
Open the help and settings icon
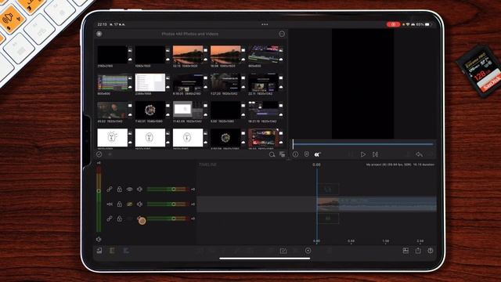click(x=431, y=251)
